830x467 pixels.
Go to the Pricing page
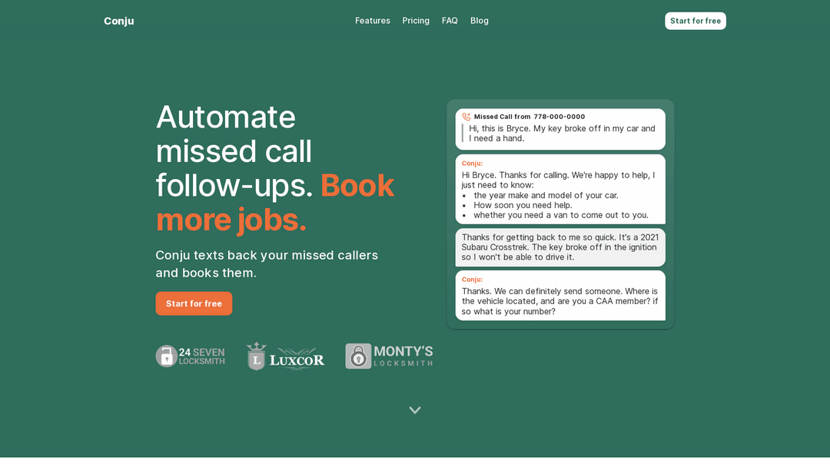(x=416, y=21)
